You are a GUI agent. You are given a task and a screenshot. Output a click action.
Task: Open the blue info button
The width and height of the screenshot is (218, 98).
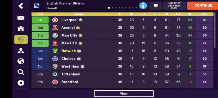coord(143,6)
